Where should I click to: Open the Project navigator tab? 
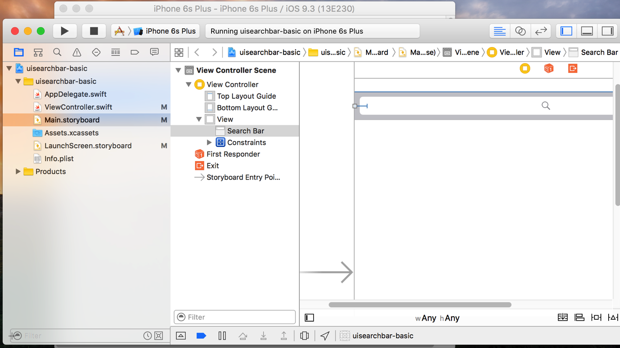tap(19, 52)
